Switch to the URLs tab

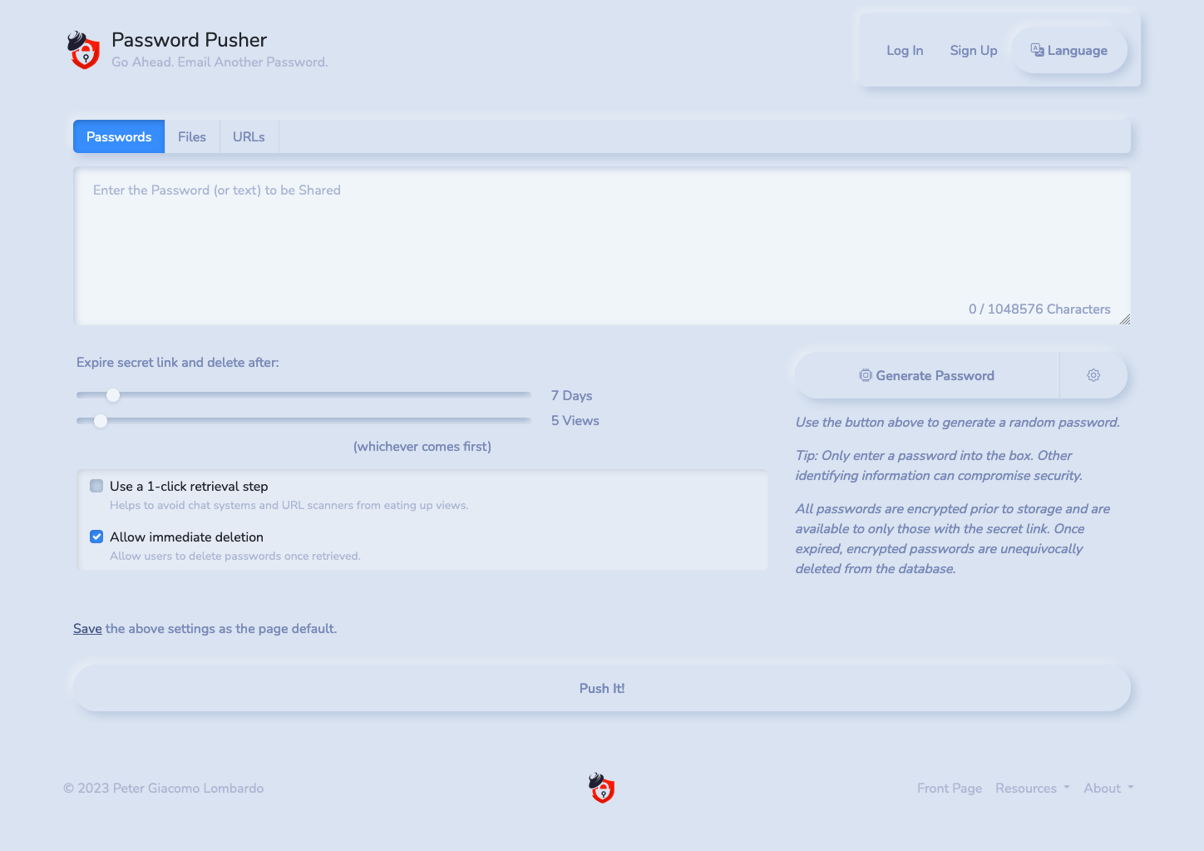point(249,136)
